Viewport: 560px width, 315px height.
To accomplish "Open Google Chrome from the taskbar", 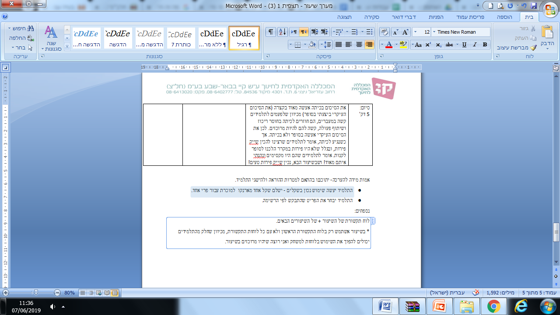I will pos(494,306).
